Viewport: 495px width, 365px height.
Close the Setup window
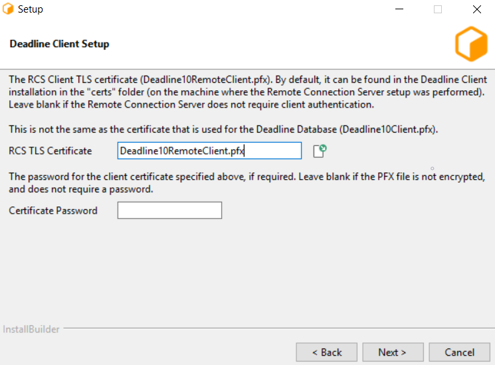[x=476, y=9]
